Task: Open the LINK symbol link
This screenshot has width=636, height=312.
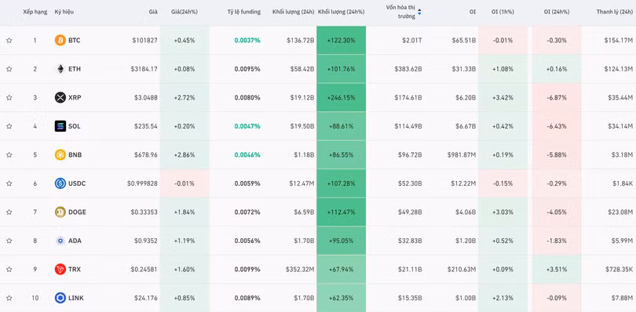Action: [x=76, y=298]
